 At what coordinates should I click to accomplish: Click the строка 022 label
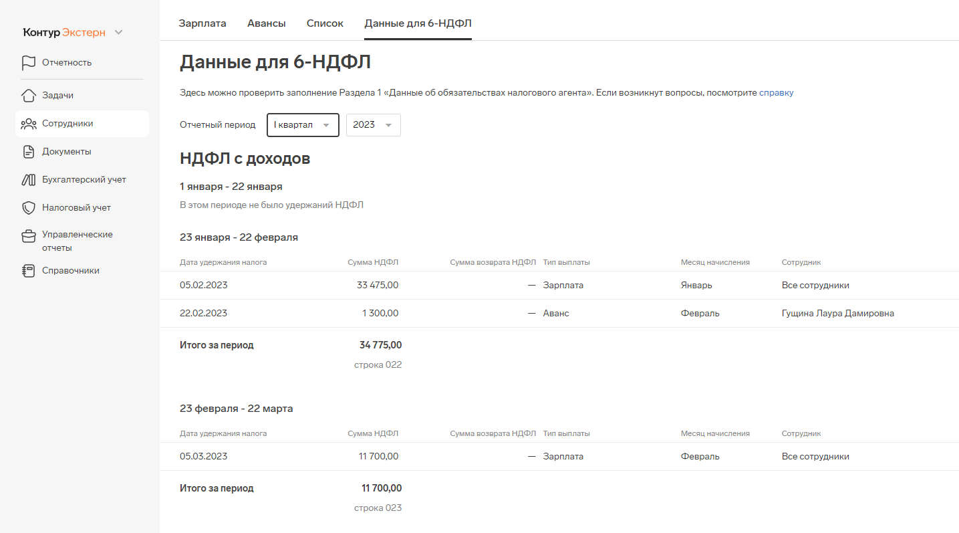pyautogui.click(x=378, y=365)
